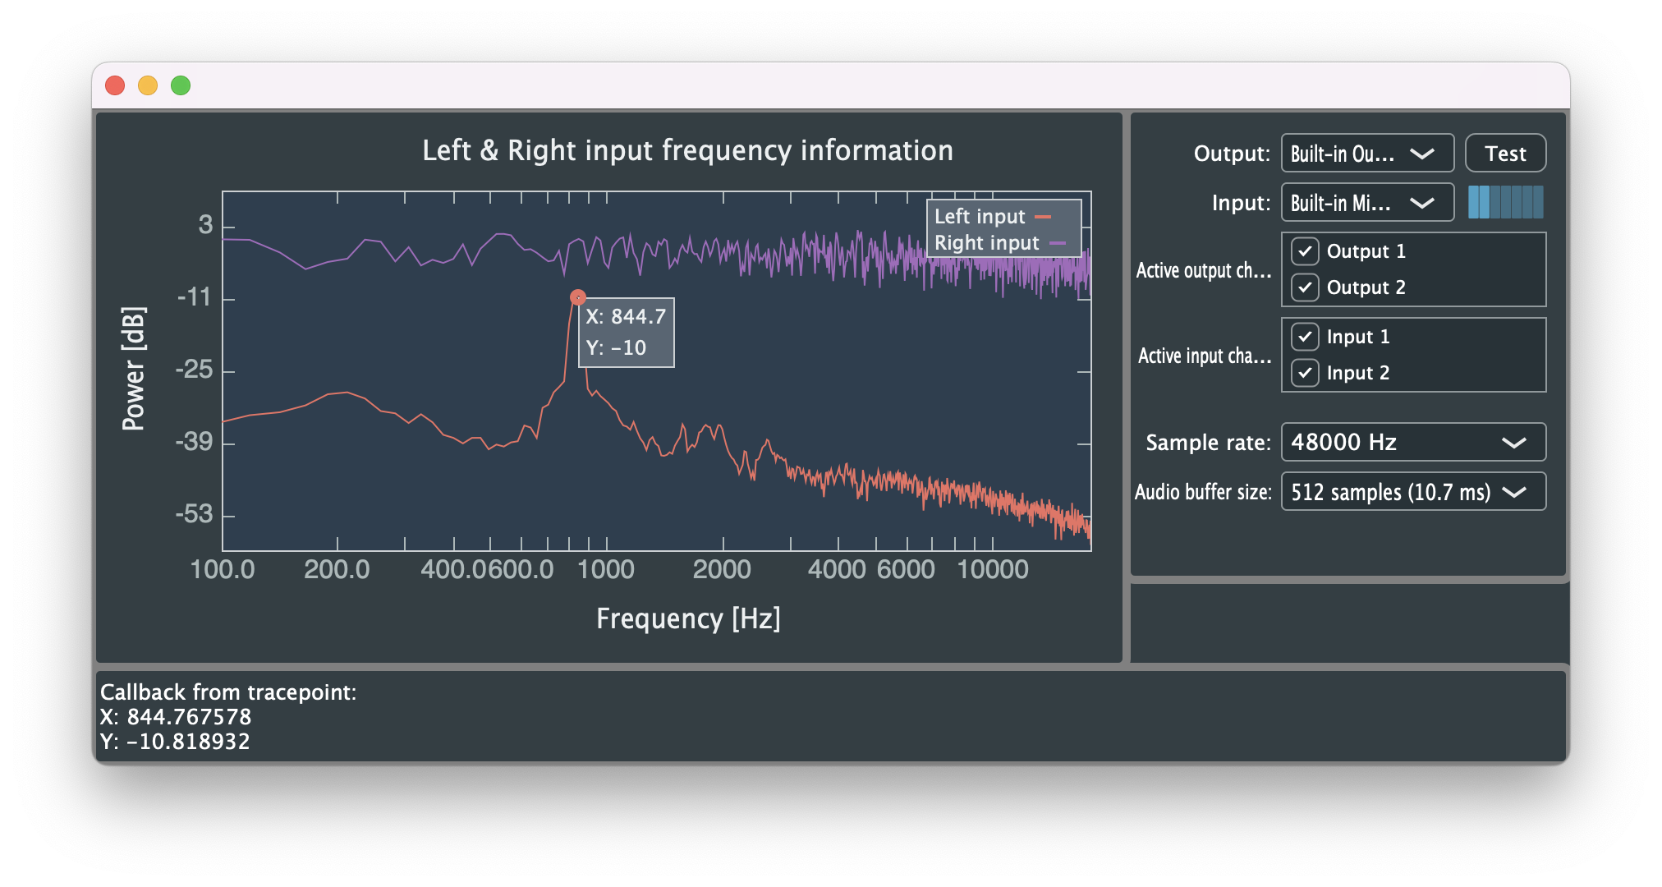Click the Frequency [Hz] axis label
The height and width of the screenshot is (887, 1662).
(x=688, y=618)
